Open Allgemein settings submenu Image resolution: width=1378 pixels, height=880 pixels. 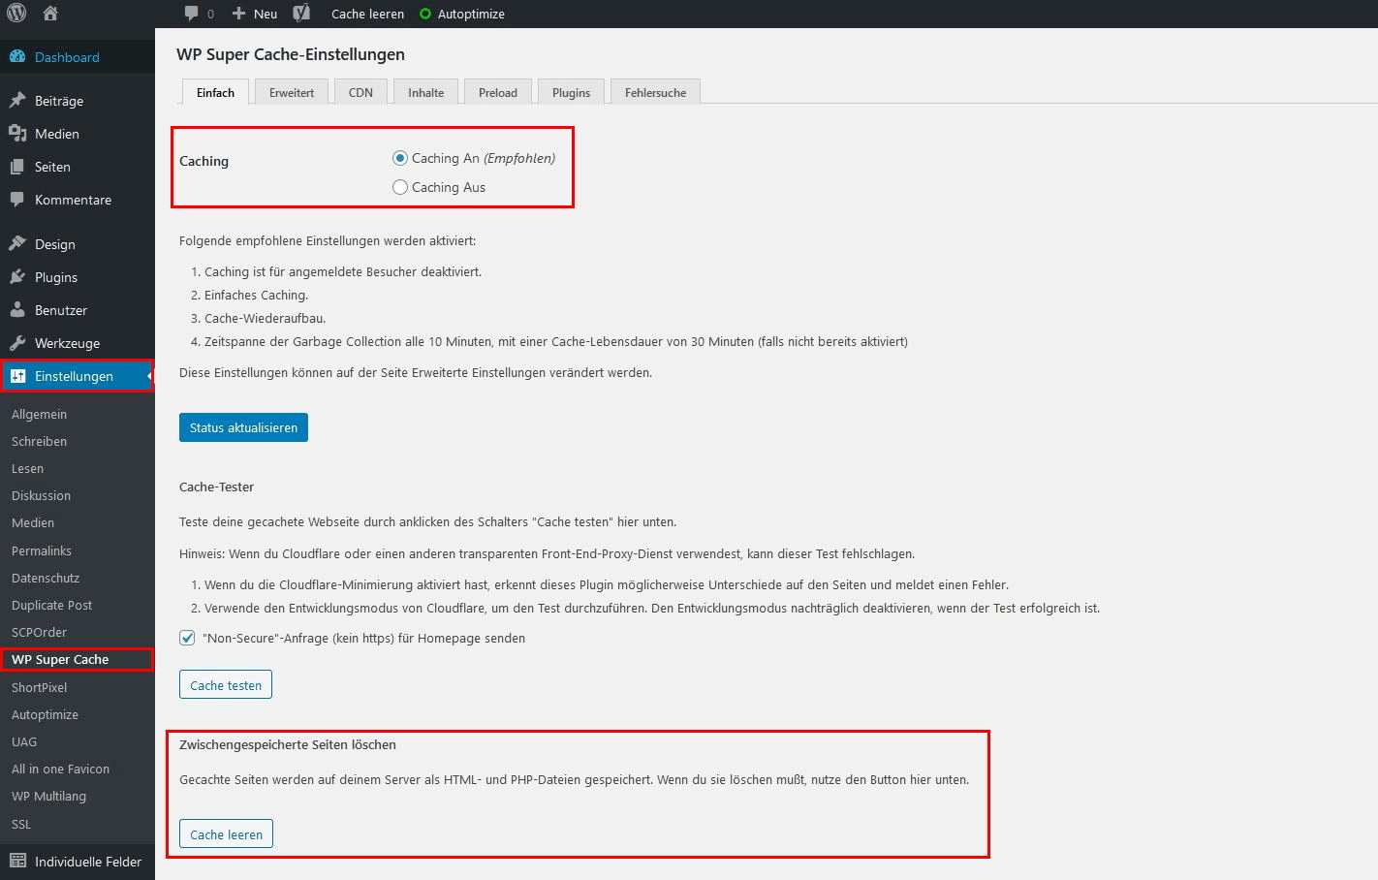39,414
